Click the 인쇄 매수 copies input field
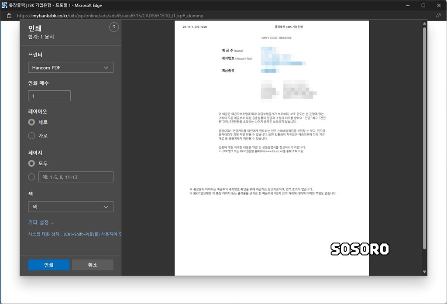Image resolution: width=447 pixels, height=304 pixels. 49,96
